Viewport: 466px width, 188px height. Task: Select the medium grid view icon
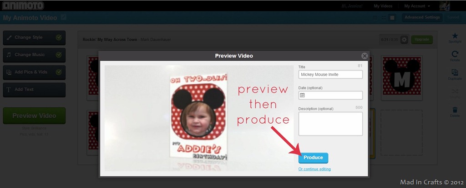tap(384, 18)
